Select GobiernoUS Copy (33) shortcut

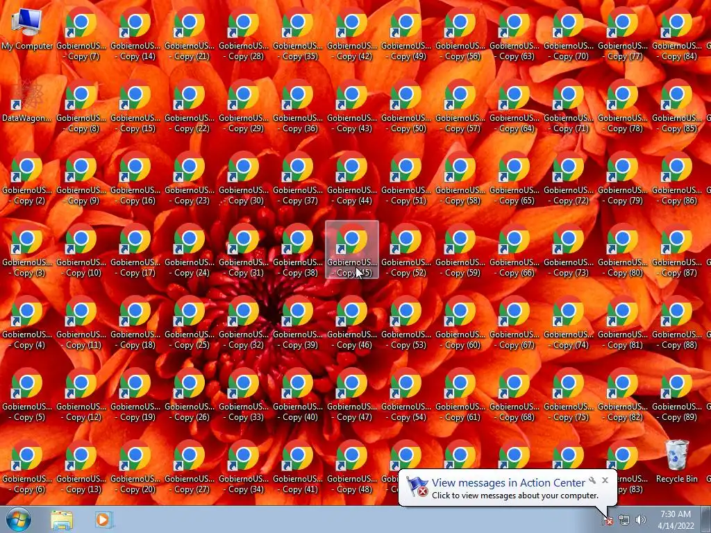(x=244, y=394)
